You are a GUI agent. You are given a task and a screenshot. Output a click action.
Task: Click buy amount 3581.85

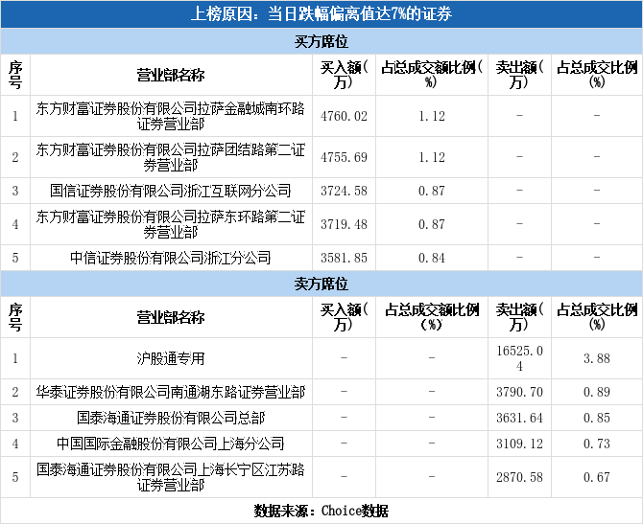(344, 258)
